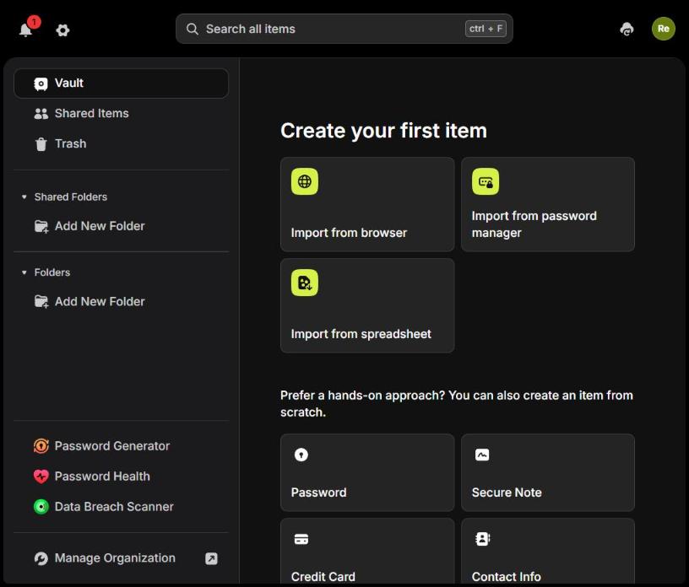Click the Prefer a hands-on approach text
The width and height of the screenshot is (689, 587).
pos(457,403)
